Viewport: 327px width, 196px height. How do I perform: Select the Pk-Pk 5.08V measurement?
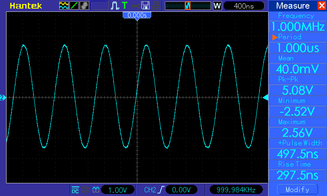click(298, 90)
